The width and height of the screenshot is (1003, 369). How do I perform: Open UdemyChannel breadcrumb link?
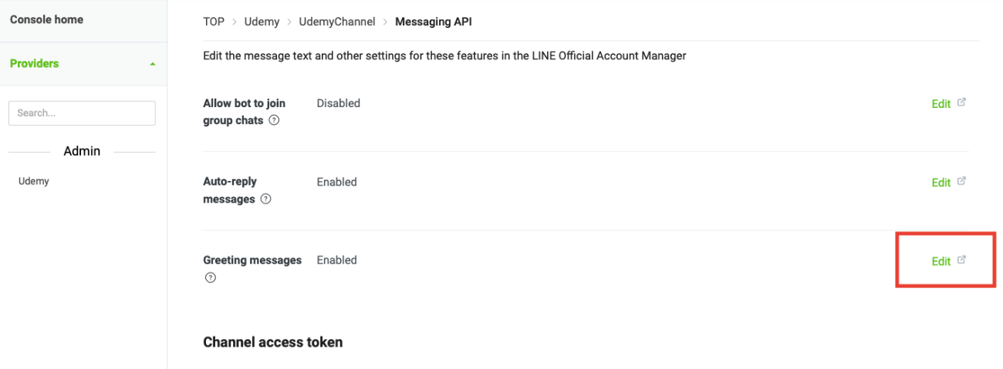point(336,22)
